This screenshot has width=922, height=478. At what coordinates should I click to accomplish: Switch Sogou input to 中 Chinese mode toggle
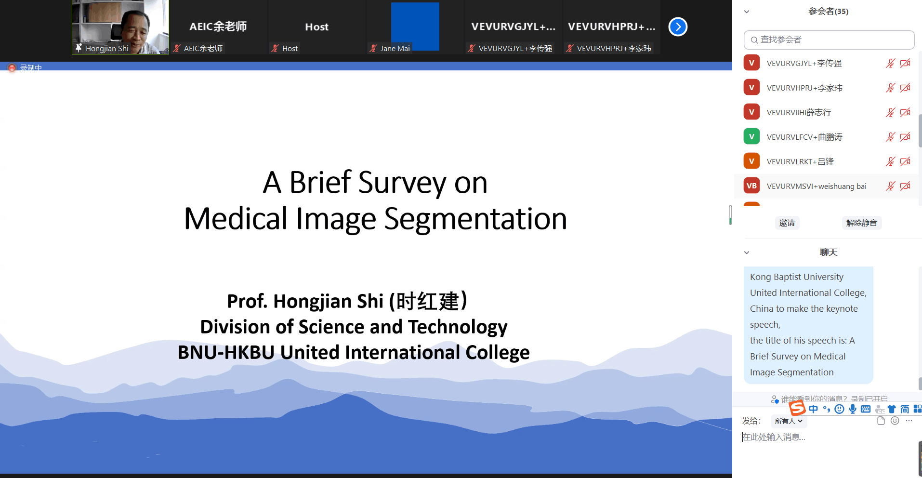[814, 409]
